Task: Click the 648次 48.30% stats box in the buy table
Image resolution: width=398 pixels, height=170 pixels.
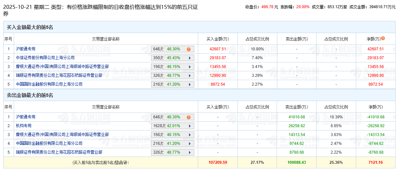Action: (x=170, y=49)
